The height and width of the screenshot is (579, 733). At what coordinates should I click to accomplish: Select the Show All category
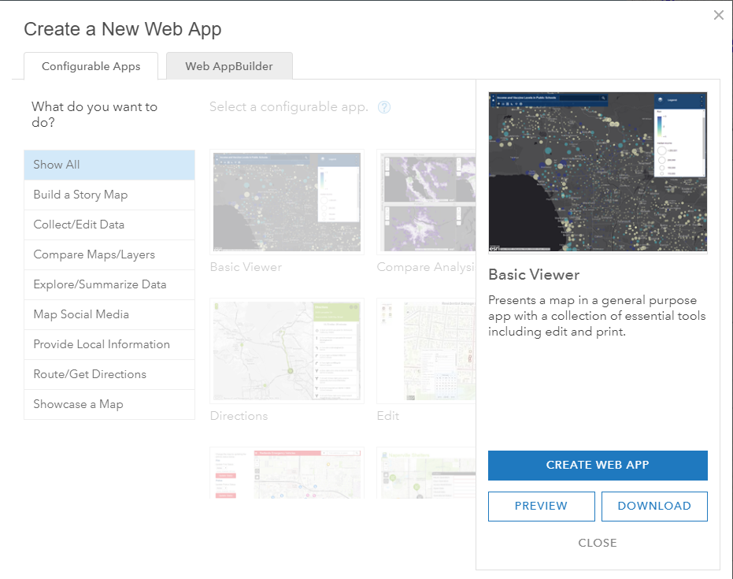(x=109, y=165)
